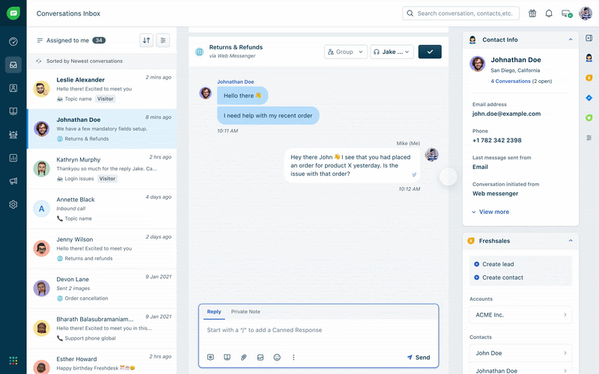Image resolution: width=599 pixels, height=374 pixels.
Task: Open the inbox icon in the sidebar
Action: tap(13, 64)
